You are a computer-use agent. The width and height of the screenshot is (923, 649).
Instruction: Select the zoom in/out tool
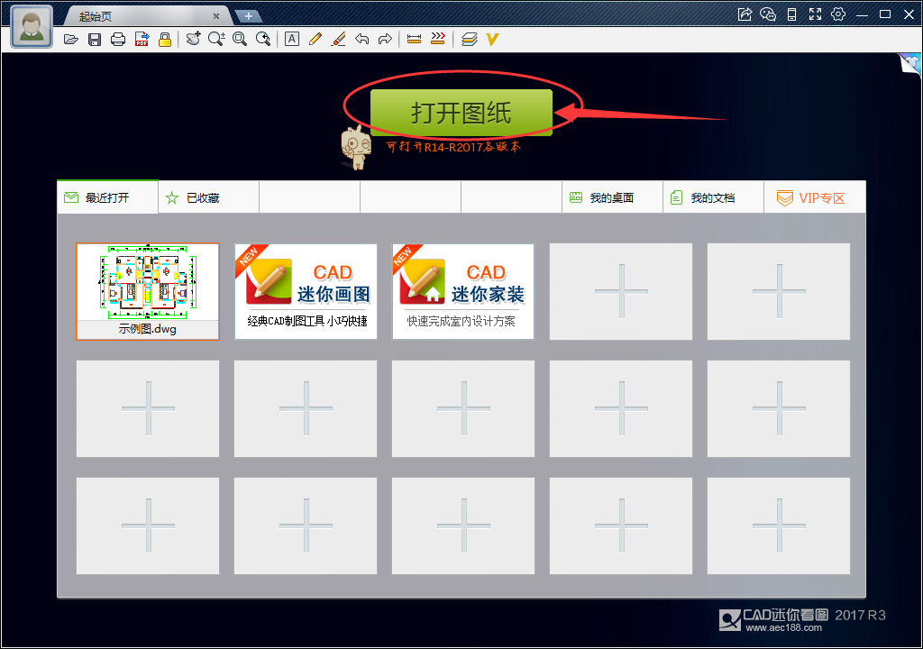pos(216,39)
